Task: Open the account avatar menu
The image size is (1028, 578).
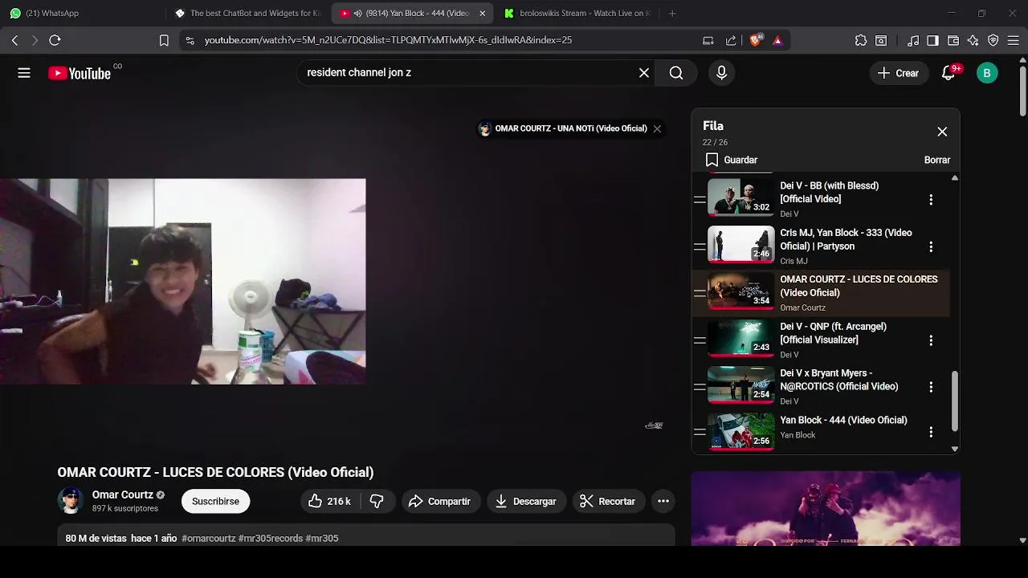Action: 987,73
